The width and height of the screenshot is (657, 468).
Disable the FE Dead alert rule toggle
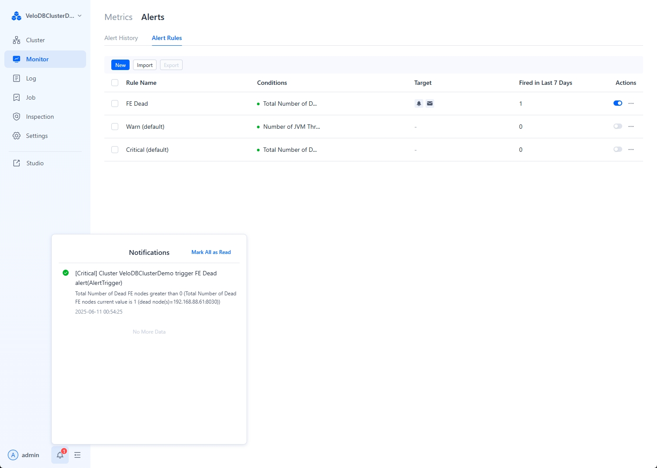pos(617,103)
